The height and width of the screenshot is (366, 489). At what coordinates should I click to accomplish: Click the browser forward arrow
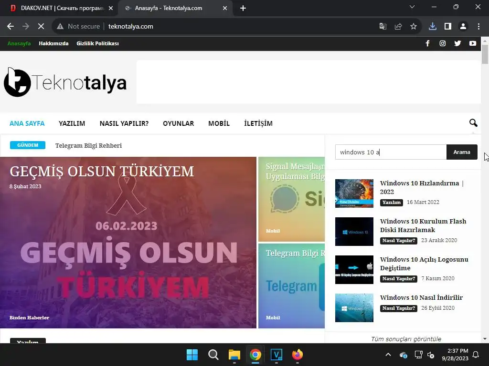[26, 27]
